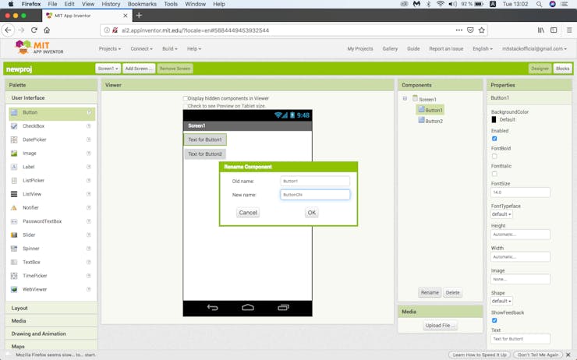Select the Notifier palette icon

(x=14, y=208)
